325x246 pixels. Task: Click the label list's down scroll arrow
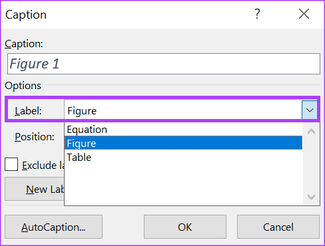[x=311, y=197]
